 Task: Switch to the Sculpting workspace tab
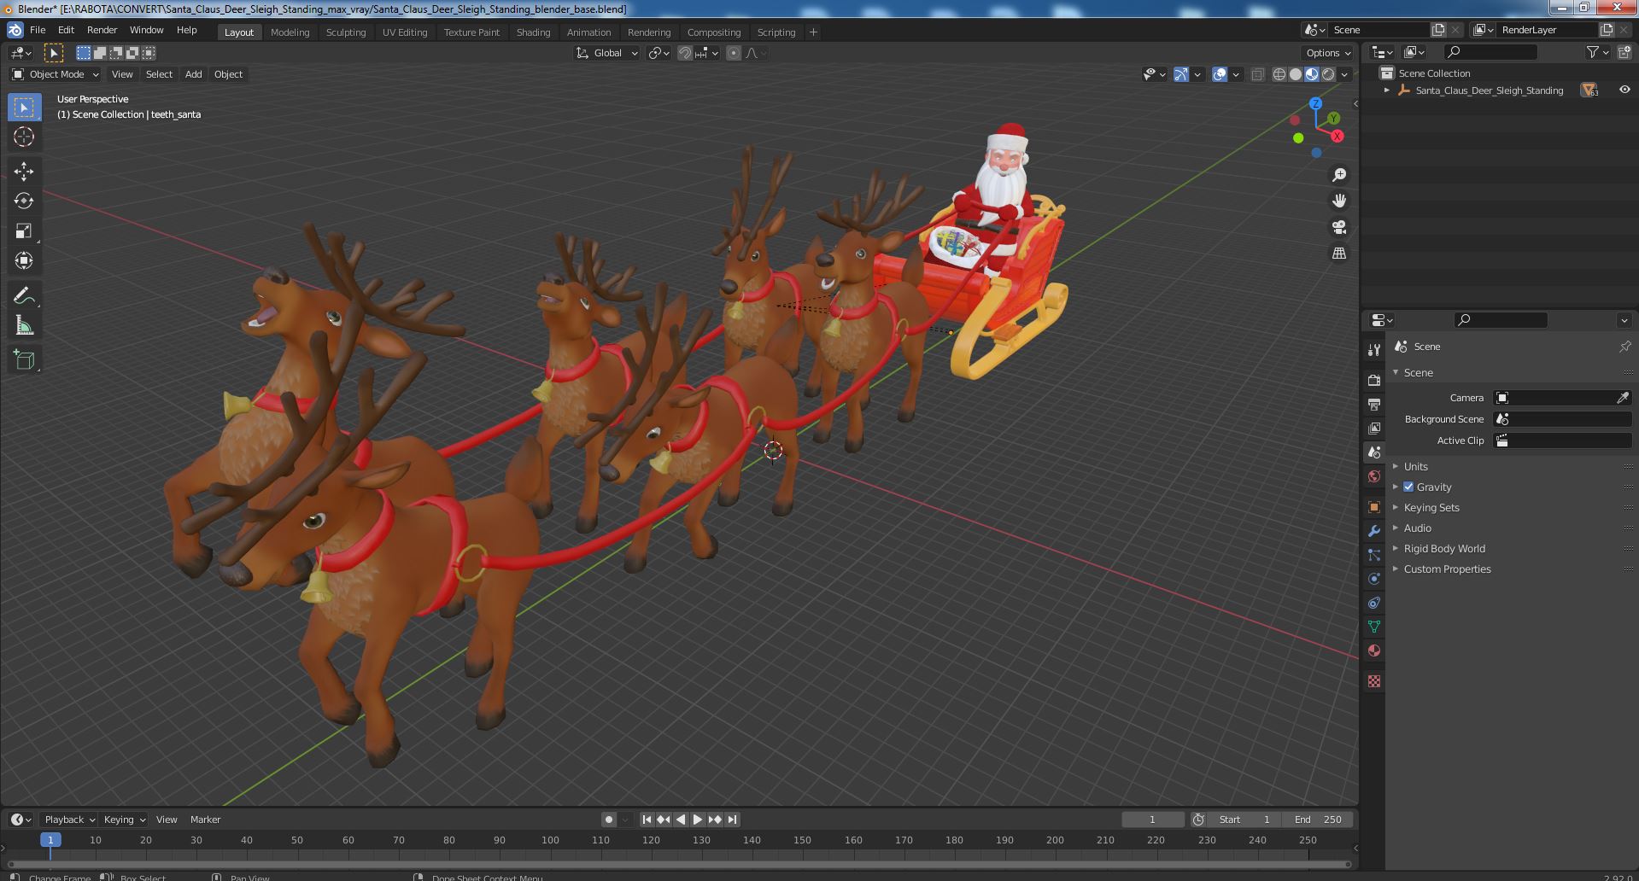pyautogui.click(x=346, y=32)
